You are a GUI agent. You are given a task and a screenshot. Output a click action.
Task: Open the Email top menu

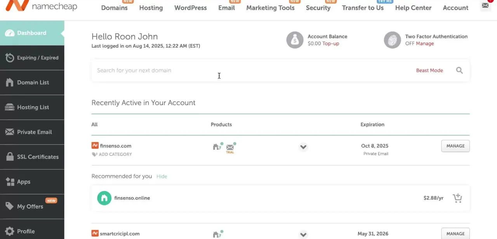tap(226, 8)
